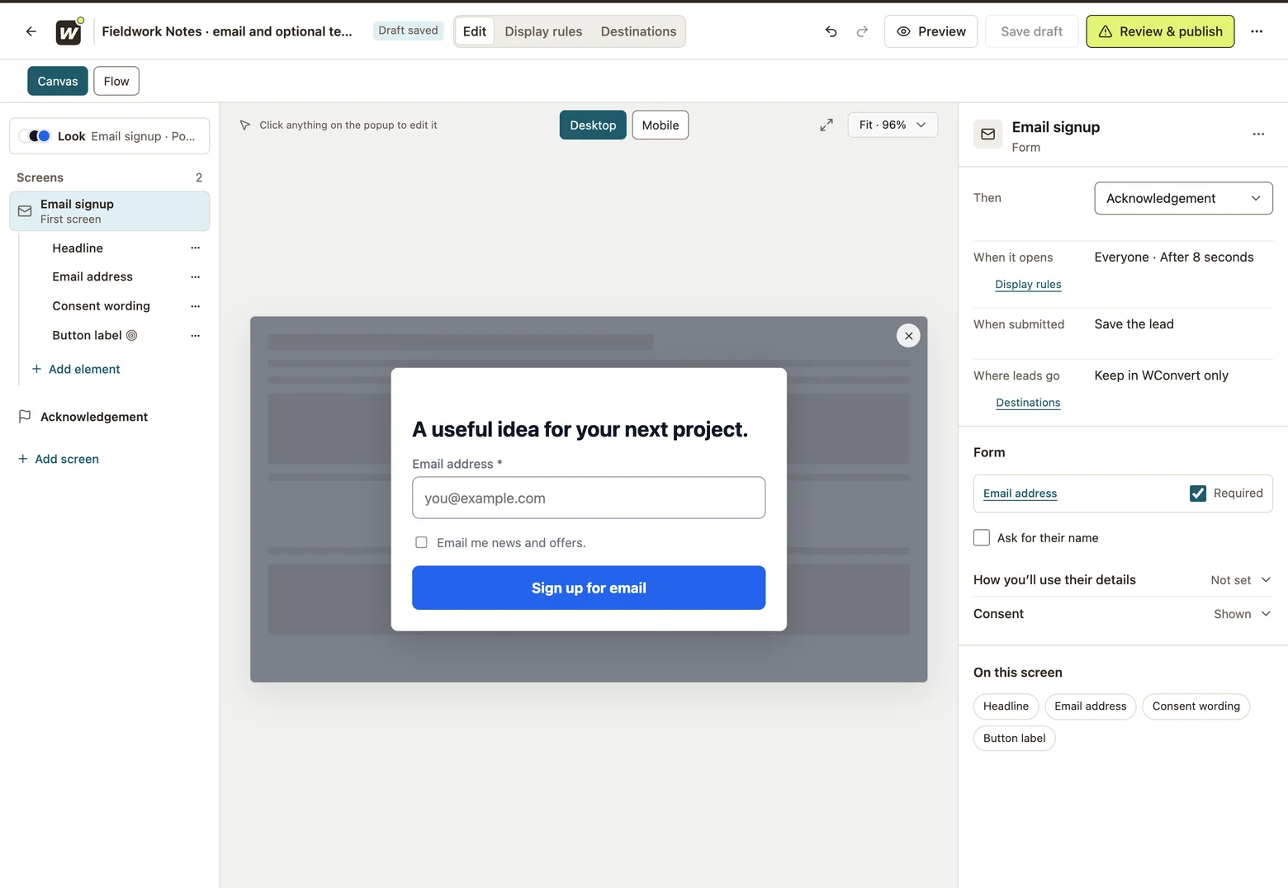Expand the Consent Shown section

(x=1123, y=614)
